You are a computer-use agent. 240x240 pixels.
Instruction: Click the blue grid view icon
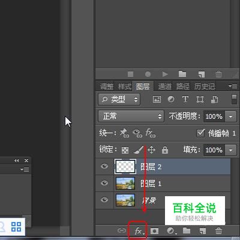point(16,227)
